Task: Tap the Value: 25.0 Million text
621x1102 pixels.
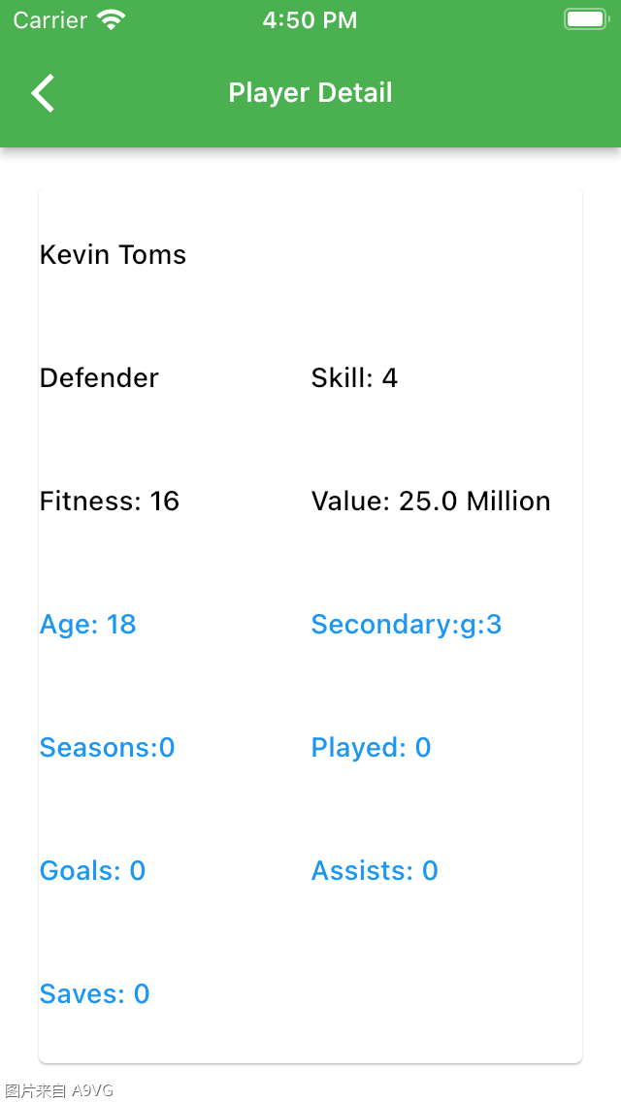Action: tap(431, 502)
